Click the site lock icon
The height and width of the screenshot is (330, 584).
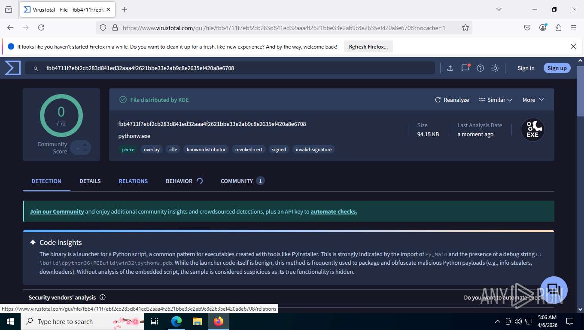point(115,27)
